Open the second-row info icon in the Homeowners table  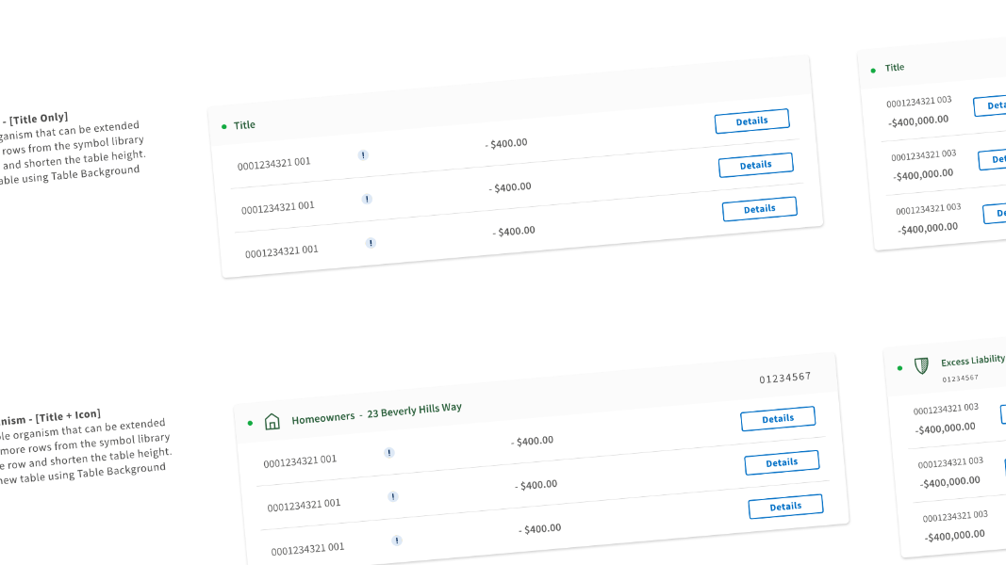(393, 496)
